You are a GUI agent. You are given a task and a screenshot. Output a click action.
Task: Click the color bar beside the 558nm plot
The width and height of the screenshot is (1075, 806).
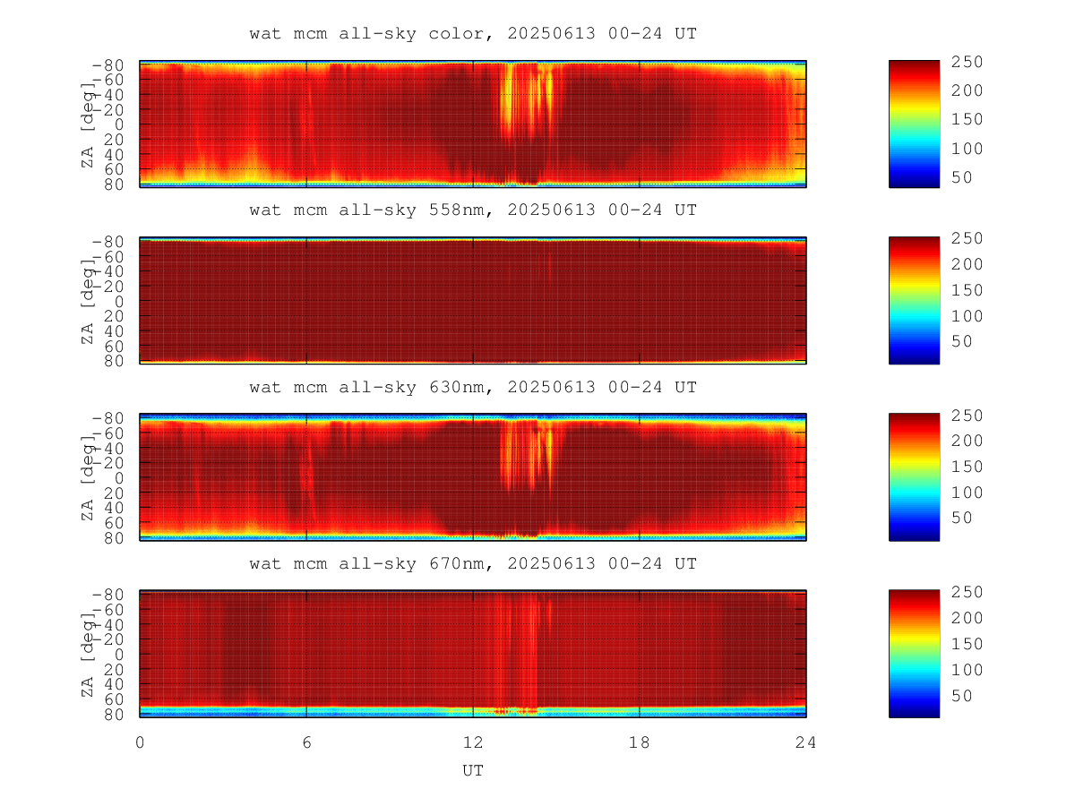pos(914,300)
